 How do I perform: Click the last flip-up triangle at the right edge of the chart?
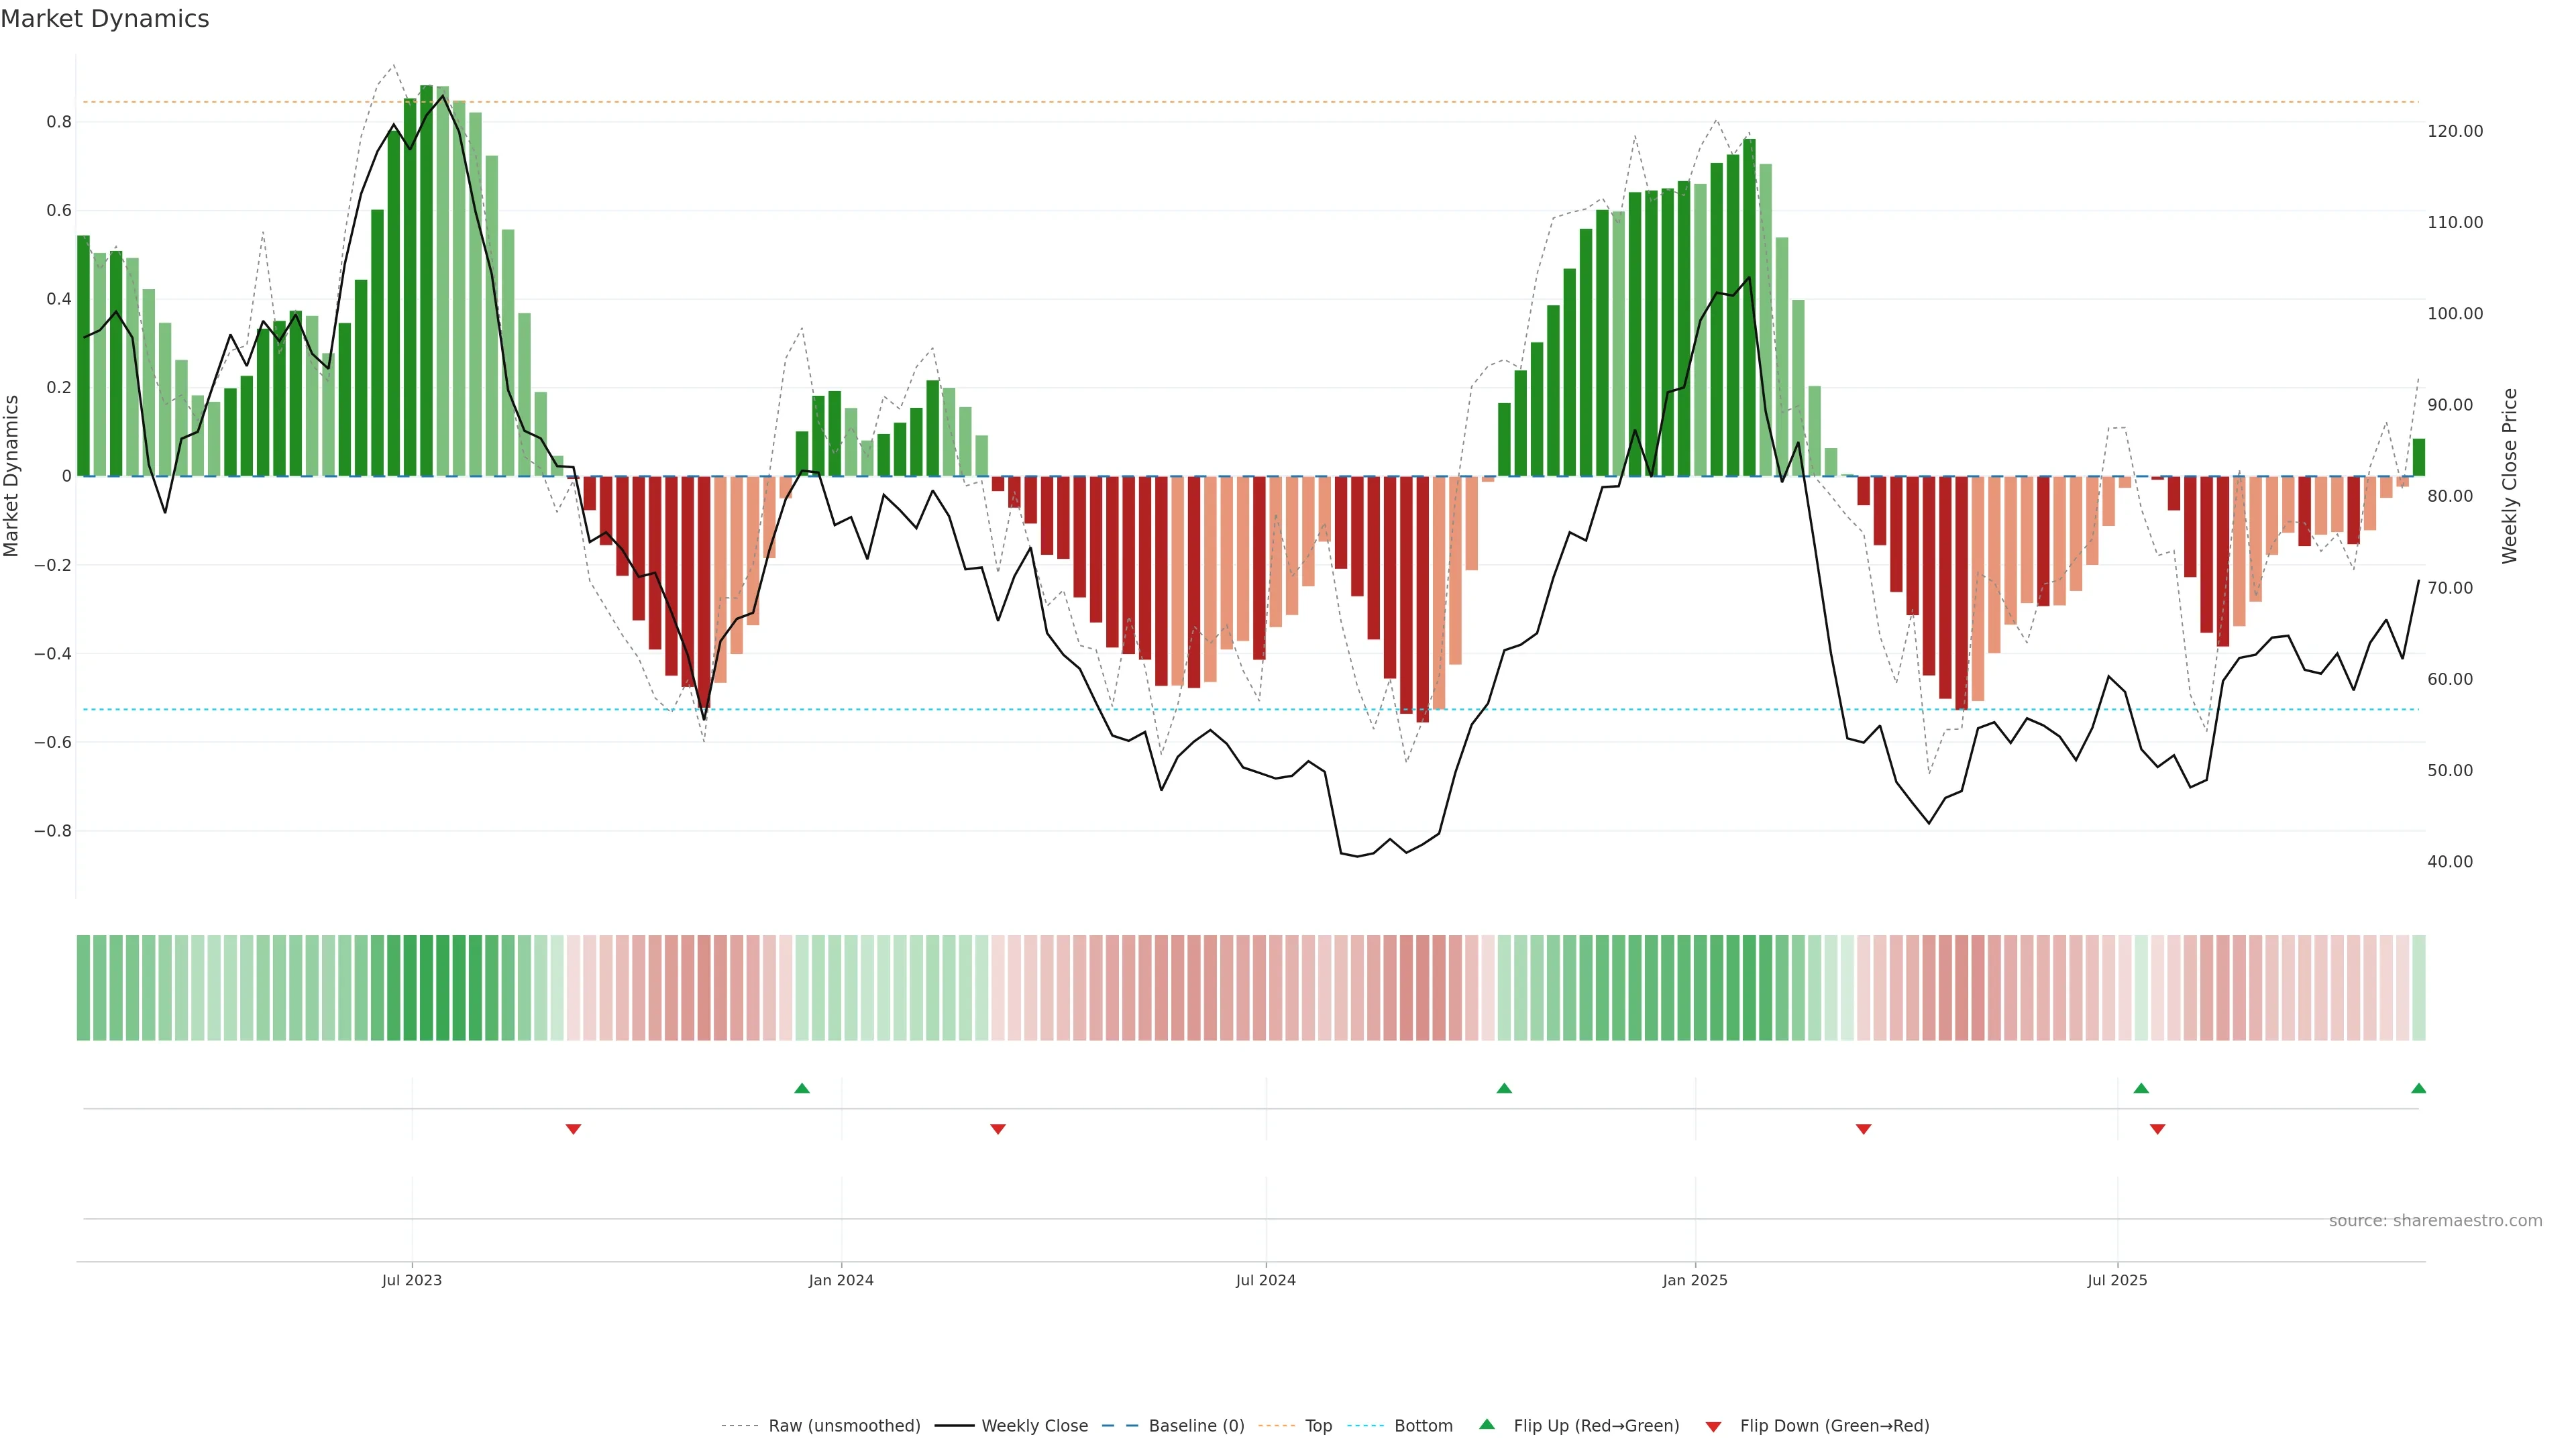click(x=2418, y=1088)
